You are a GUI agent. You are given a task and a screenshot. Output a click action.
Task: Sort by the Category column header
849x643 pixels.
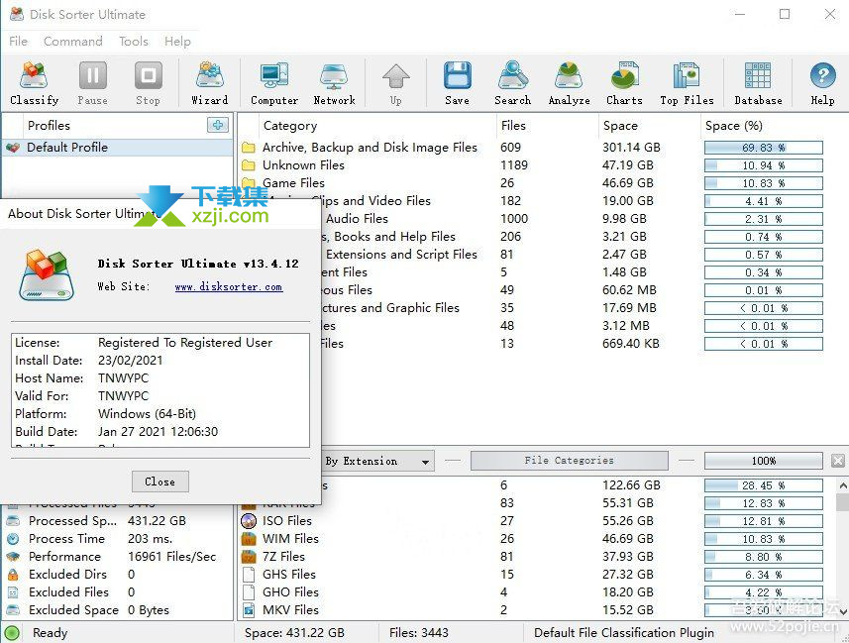pyautogui.click(x=290, y=126)
